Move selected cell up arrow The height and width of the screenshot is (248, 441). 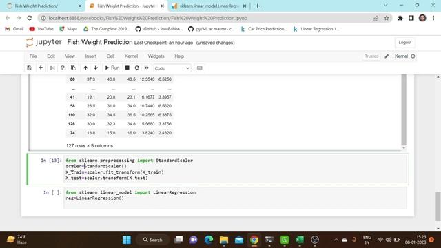coord(85,68)
